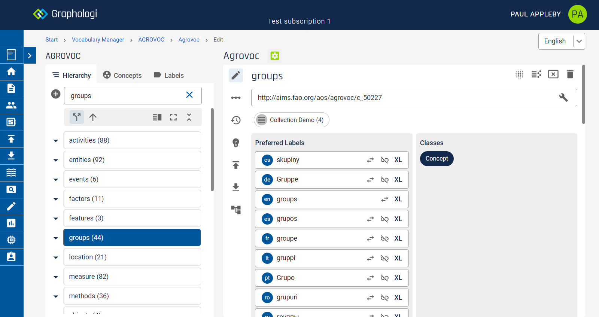Viewport: 599px width, 317px height.
Task: Go to Vocabulary Manager breadcrumb
Action: 98,40
